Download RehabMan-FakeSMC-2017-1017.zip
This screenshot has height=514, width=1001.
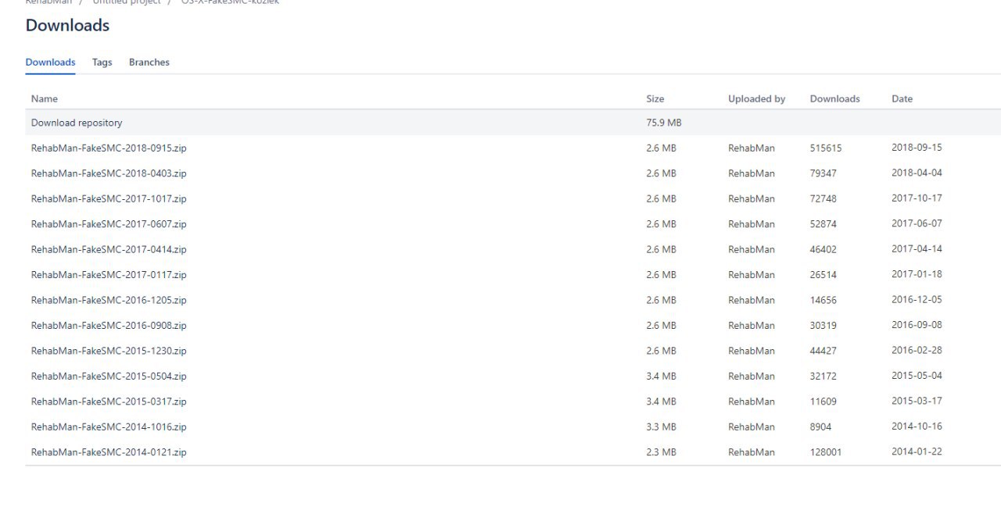[x=109, y=198]
